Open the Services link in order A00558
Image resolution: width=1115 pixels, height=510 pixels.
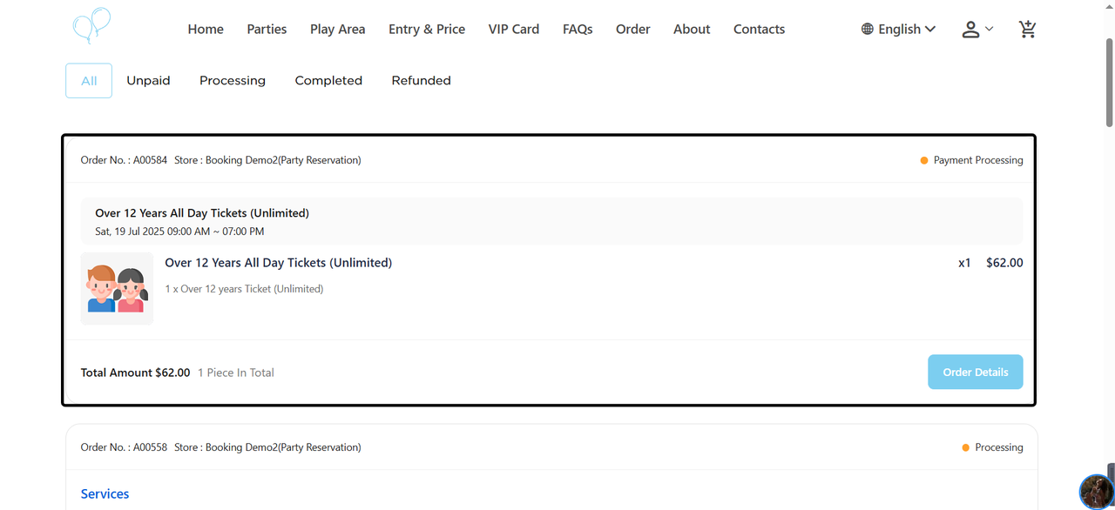tap(105, 493)
